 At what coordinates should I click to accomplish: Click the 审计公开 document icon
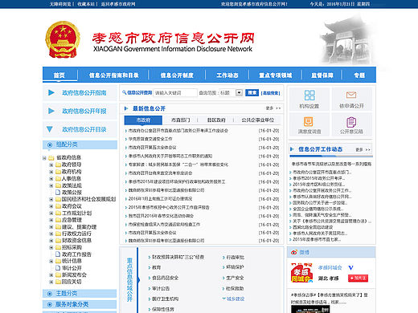click(58, 268)
